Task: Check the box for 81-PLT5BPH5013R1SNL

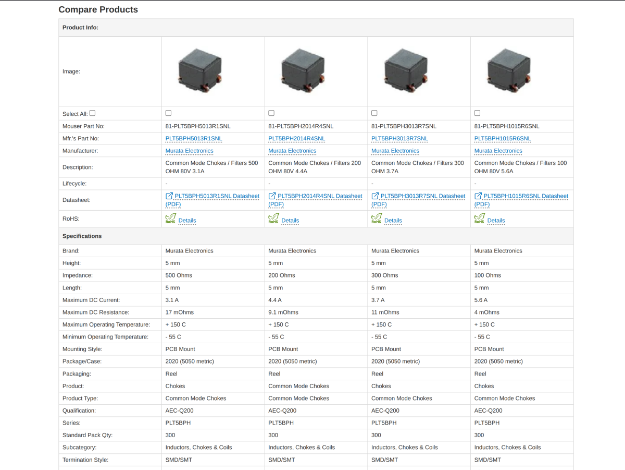Action: click(168, 113)
